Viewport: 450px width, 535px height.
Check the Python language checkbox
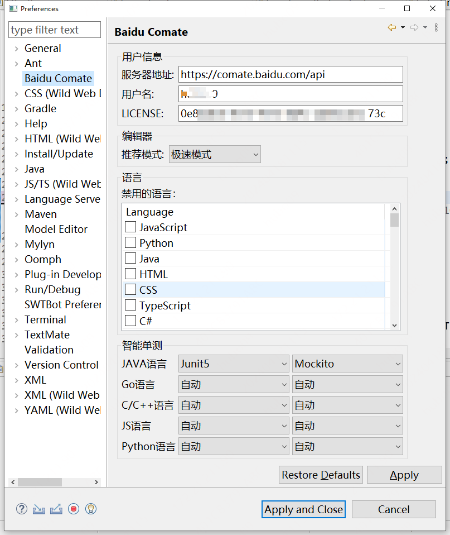130,242
